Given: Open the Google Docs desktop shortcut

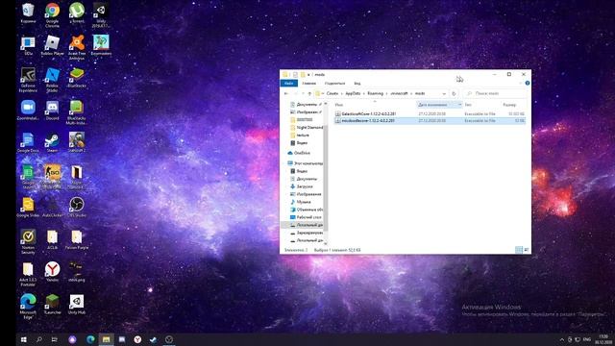Looking at the screenshot, I should point(28,142).
